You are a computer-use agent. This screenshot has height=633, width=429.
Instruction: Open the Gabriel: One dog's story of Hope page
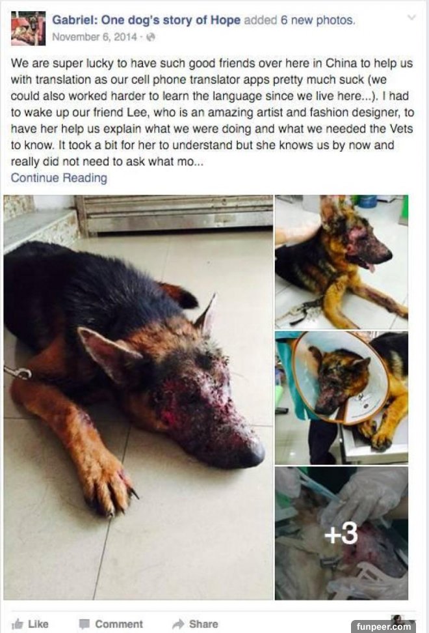pos(147,20)
